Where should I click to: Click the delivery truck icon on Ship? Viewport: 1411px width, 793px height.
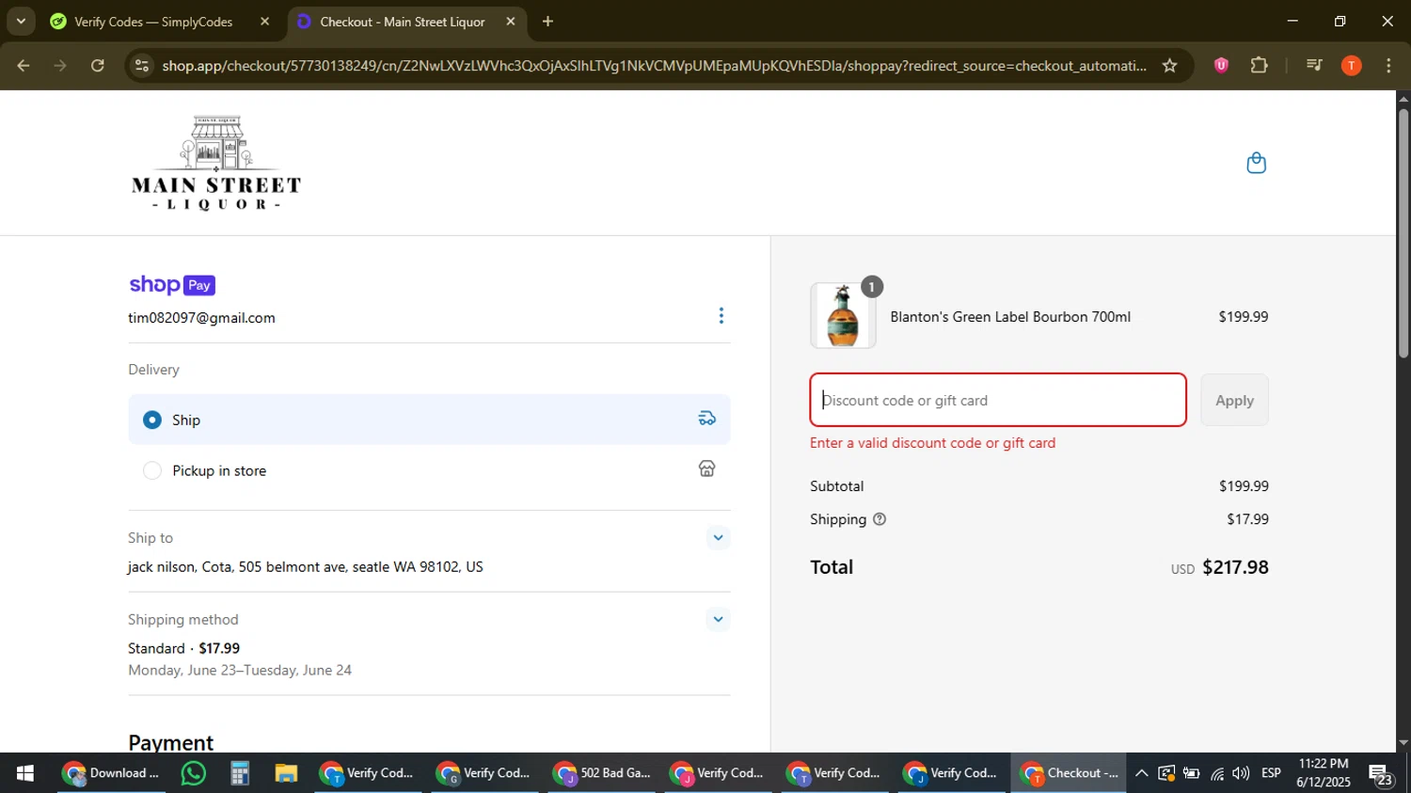(x=707, y=419)
